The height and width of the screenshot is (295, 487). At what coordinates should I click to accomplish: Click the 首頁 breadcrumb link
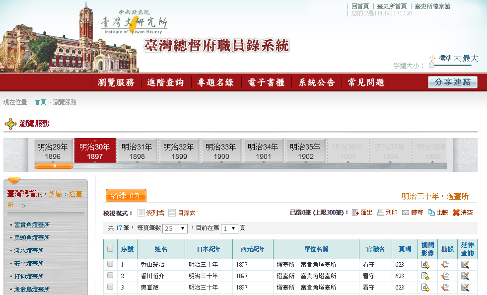(x=40, y=102)
